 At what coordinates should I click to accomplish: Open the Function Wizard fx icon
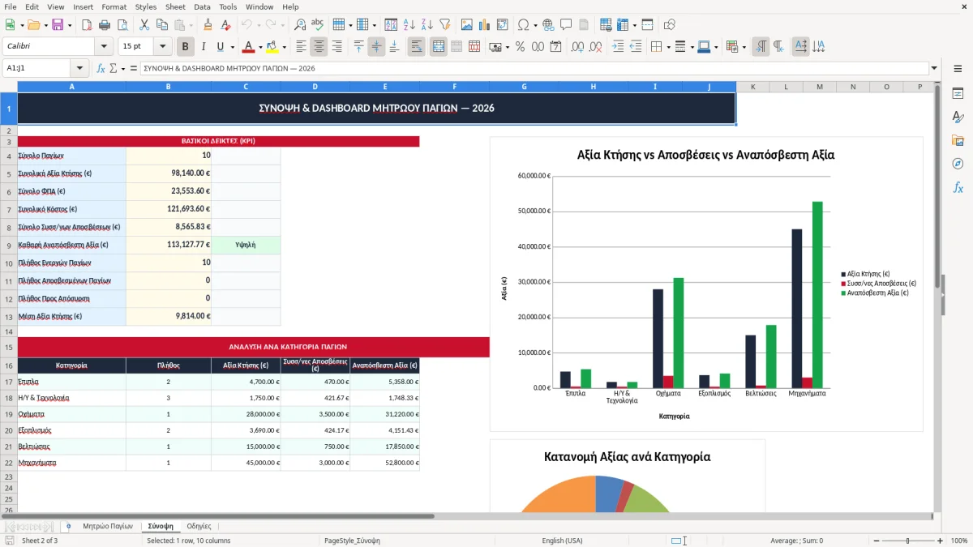pyautogui.click(x=101, y=68)
